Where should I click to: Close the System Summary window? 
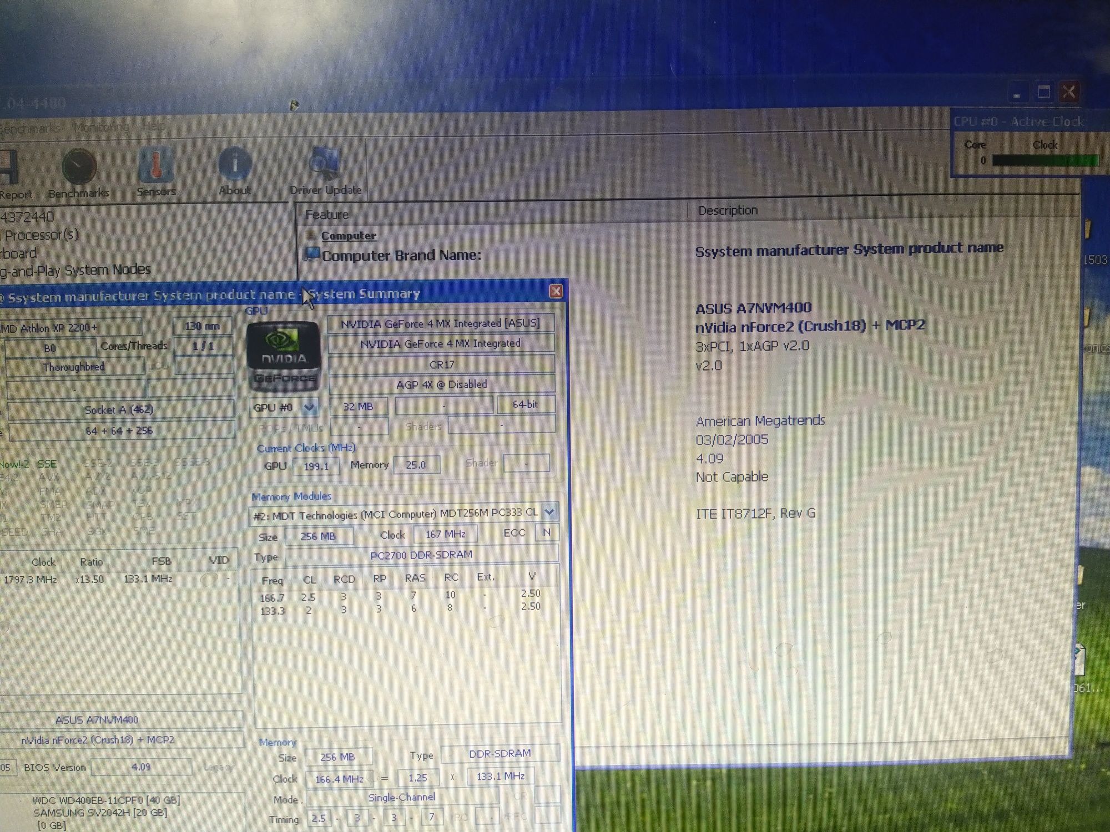point(556,291)
